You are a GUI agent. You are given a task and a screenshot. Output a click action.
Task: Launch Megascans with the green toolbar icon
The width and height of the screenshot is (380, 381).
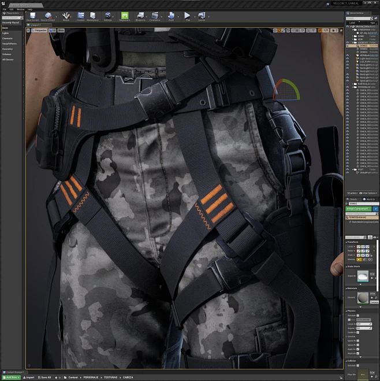click(125, 16)
